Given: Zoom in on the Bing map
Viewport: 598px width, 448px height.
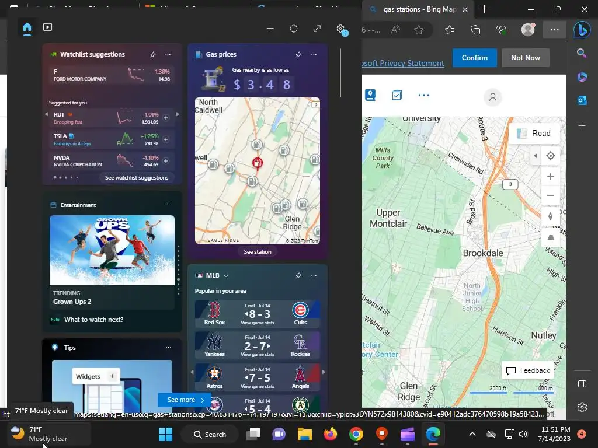Looking at the screenshot, I should (550, 177).
